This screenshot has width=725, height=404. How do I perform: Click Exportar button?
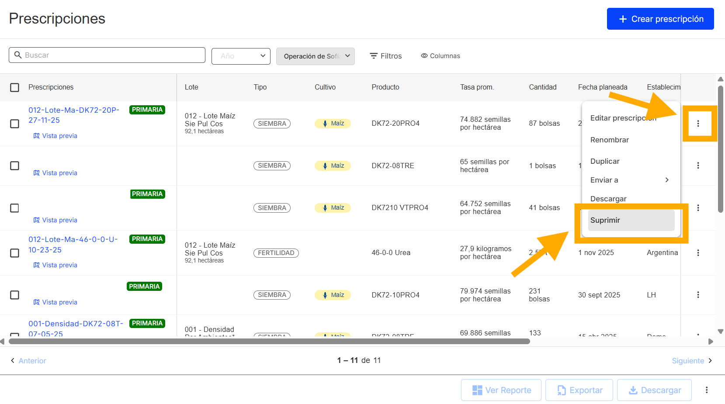point(579,390)
